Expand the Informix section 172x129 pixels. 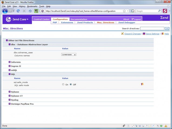pyautogui.click(x=9, y=62)
